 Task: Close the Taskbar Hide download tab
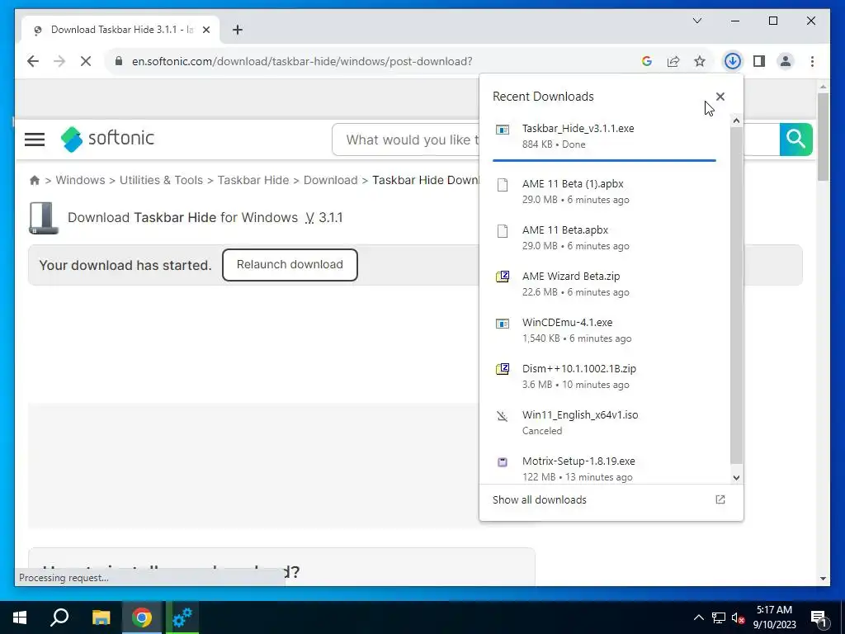coord(205,30)
